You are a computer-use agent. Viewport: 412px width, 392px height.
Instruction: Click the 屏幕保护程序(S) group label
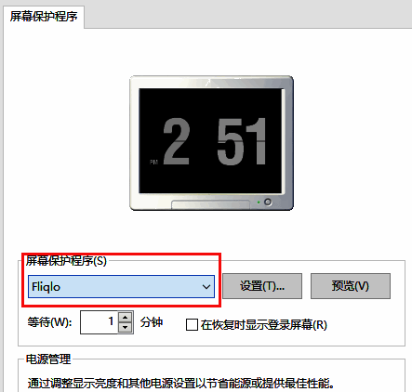[66, 261]
